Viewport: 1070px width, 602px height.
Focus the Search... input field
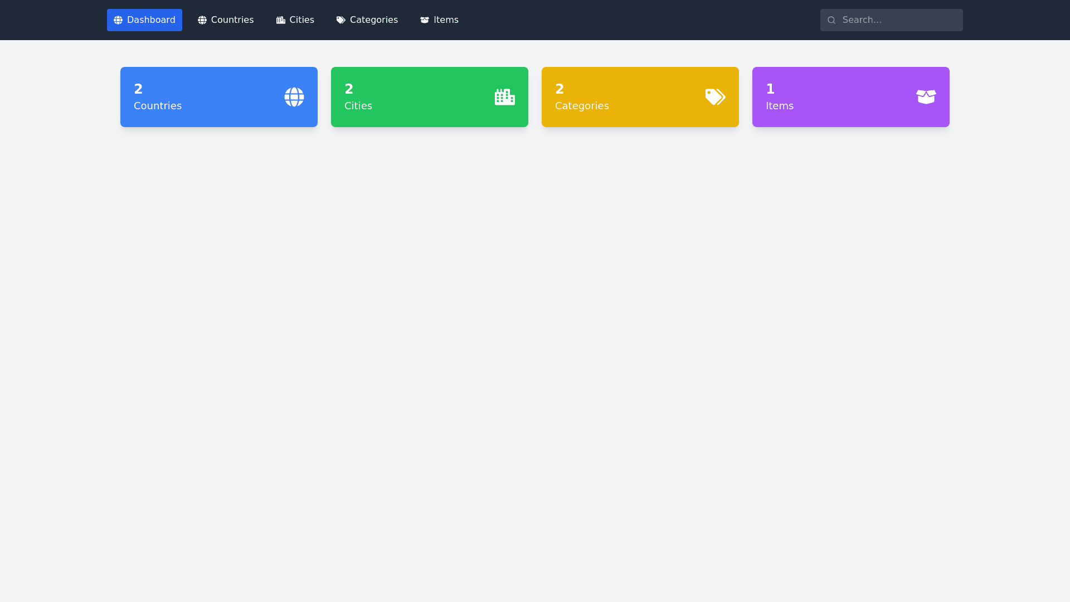(898, 20)
